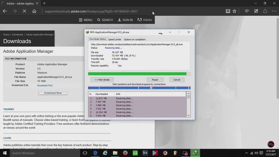Open the Adobe site MENU
This screenshot has width=279, height=157.
pyautogui.click(x=85, y=20)
